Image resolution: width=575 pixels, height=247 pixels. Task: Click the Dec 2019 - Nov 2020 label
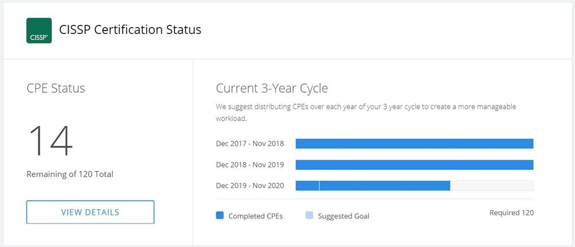(250, 185)
